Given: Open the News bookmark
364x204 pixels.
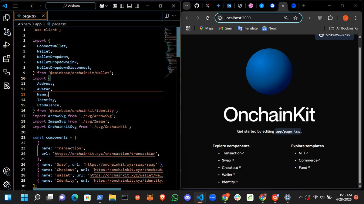Looking at the screenshot, I should pos(269,28).
